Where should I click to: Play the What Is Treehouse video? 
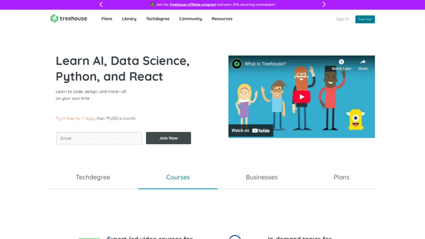[x=301, y=97]
